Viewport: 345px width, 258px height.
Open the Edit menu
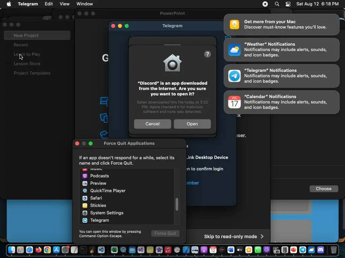click(x=49, y=4)
